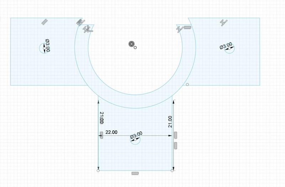The height and width of the screenshot is (187, 285).
Task: Select the constraint glyphs at the inner arc's left end
Action: [88, 29]
